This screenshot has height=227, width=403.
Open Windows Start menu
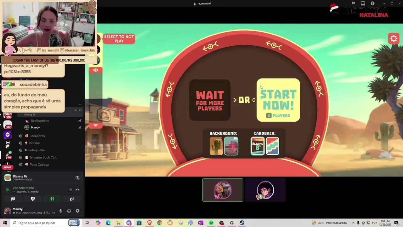pyautogui.click(x=5, y=223)
